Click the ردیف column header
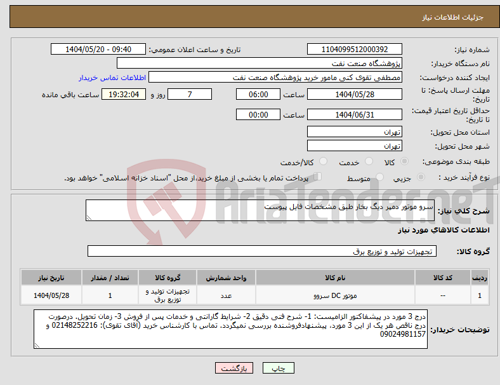 479,278
